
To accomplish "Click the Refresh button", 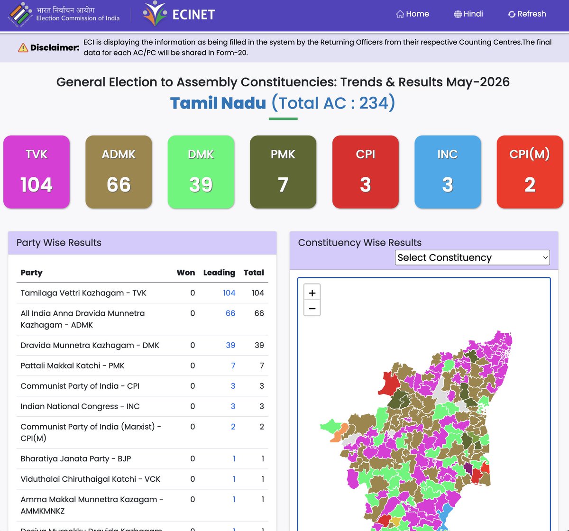I will pyautogui.click(x=527, y=14).
